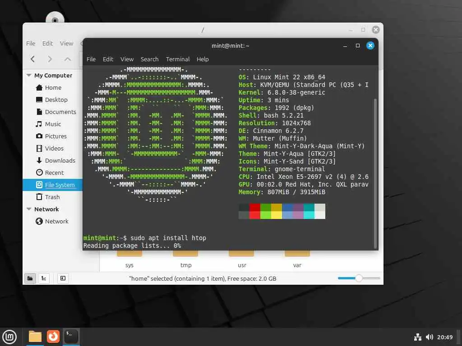The height and width of the screenshot is (346, 462).
Task: Open the network tray icon
Action: (x=417, y=337)
